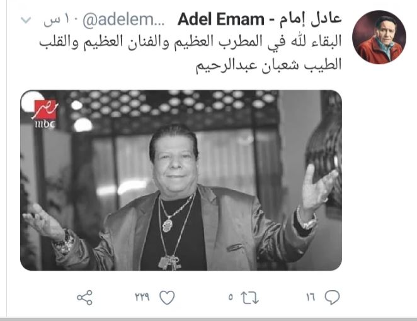Screen dimensions: 417x321
Task: Click the raised hand on the photo's right
Action: coord(318,189)
